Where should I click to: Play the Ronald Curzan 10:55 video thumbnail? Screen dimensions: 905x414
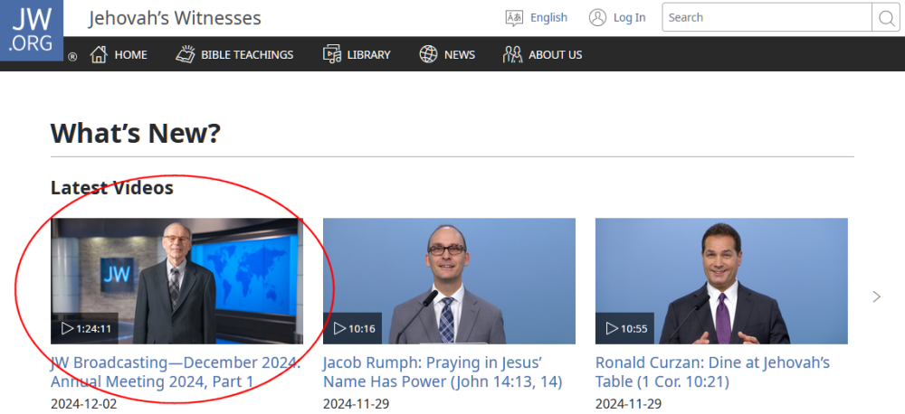pyautogui.click(x=721, y=280)
